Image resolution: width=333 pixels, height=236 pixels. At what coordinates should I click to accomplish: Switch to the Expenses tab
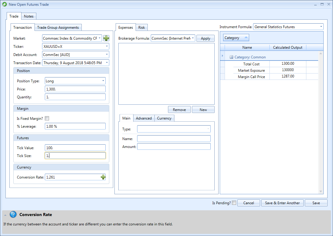126,27
